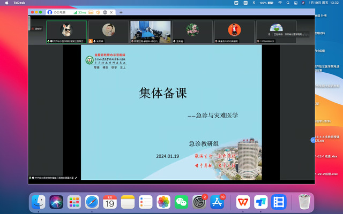This screenshot has width=343, height=214.
Task: Open WeChat from the dock
Action: click(x=182, y=202)
